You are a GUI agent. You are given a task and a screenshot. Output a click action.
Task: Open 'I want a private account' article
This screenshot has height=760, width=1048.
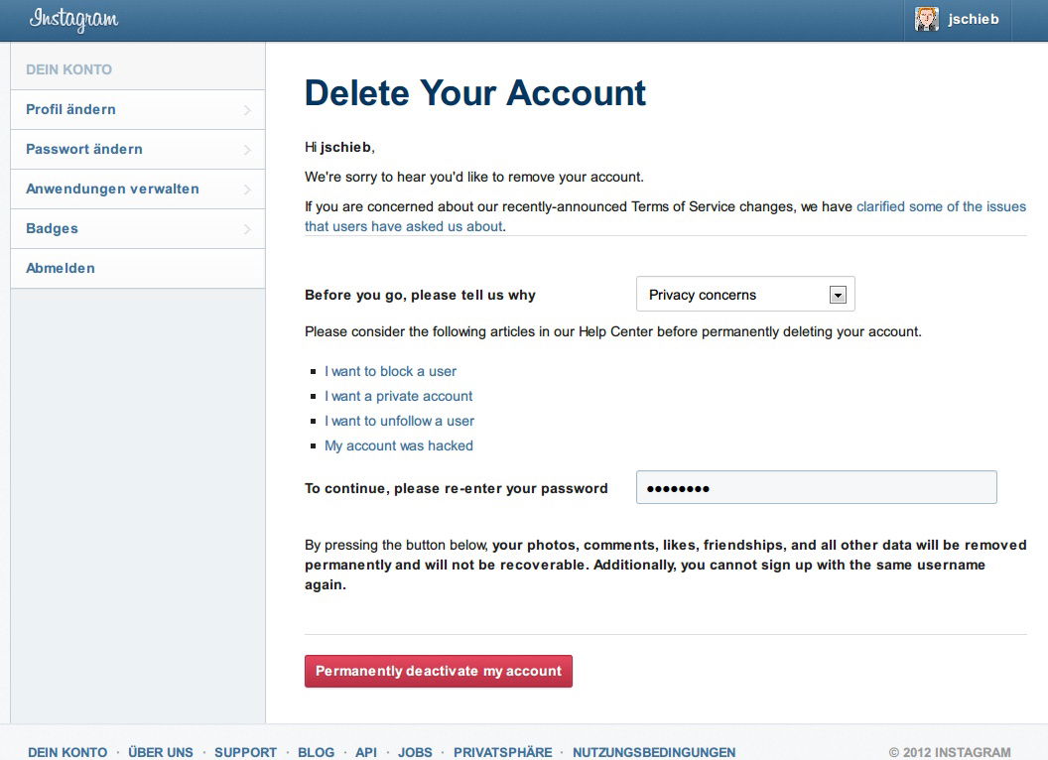click(x=398, y=397)
